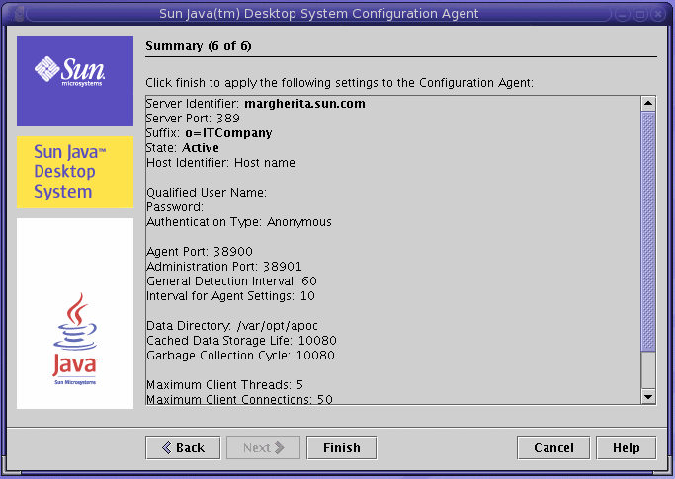Image resolution: width=675 pixels, height=479 pixels.
Task: Click 'Authentication Type: Anonymous' line
Action: (239, 222)
